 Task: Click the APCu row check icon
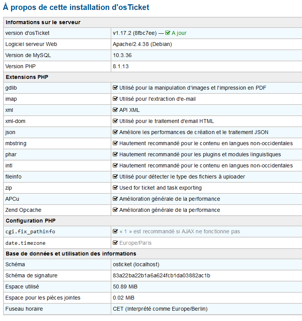[x=115, y=199]
